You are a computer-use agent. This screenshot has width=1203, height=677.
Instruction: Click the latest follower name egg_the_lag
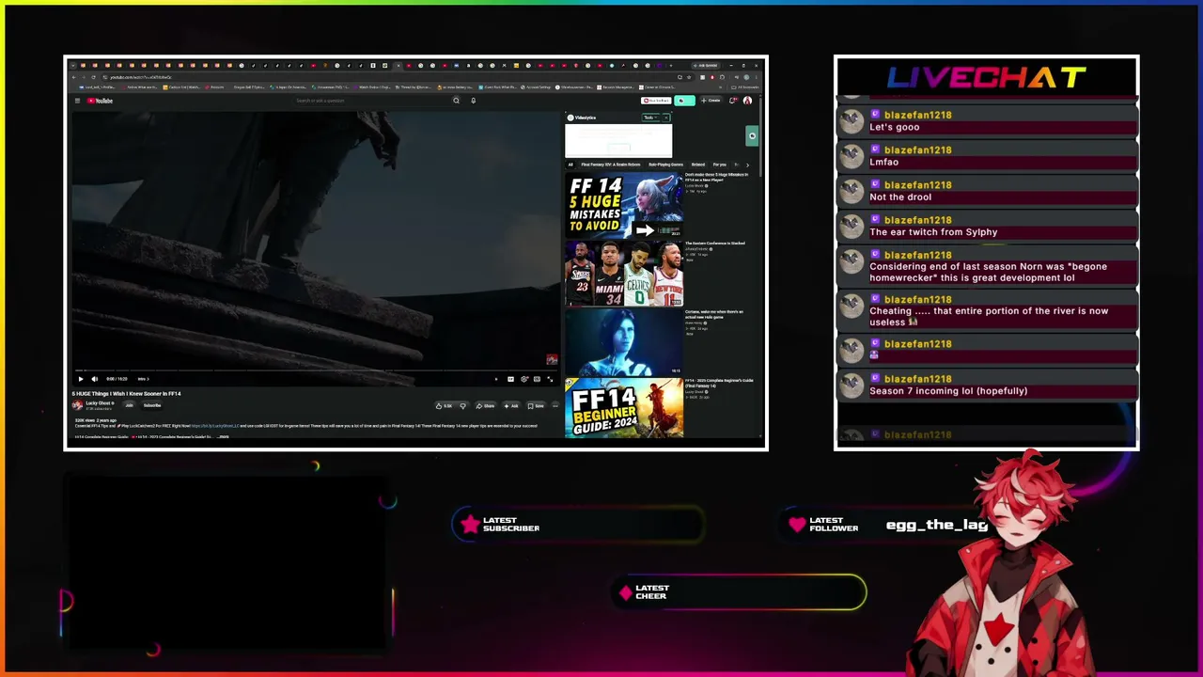point(937,525)
